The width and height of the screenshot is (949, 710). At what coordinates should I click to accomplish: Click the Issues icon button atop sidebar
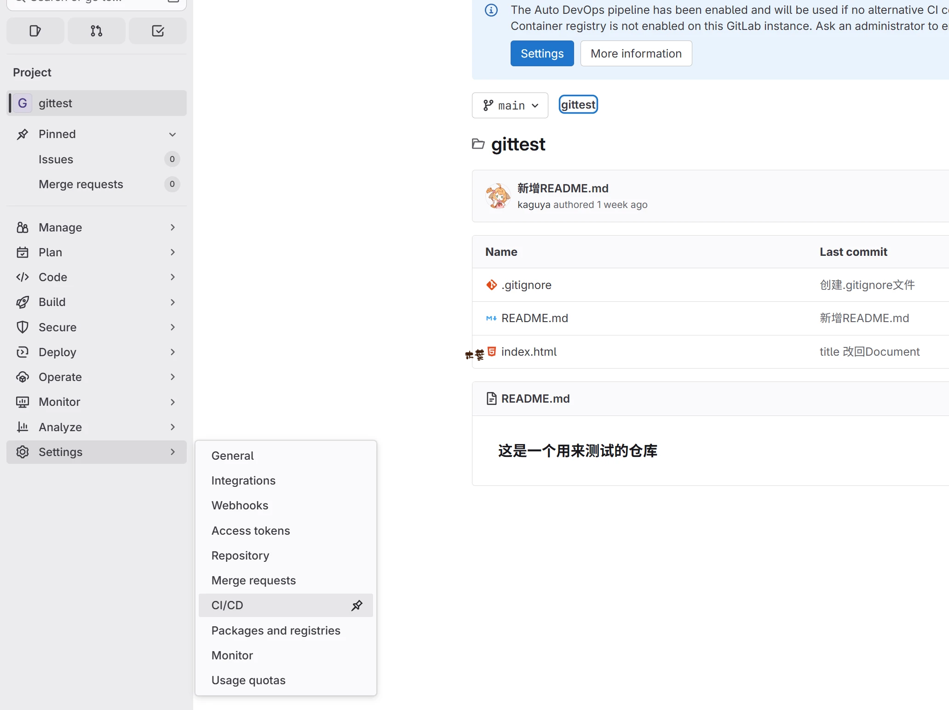coord(35,31)
